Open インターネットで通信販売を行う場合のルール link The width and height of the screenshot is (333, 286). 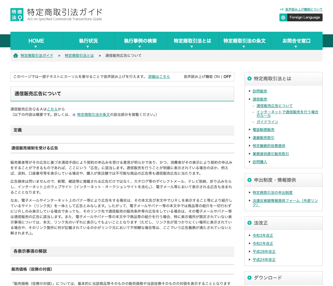(287, 114)
